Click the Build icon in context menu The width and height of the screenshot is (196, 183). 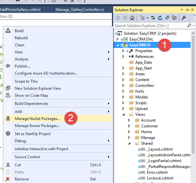point(8,31)
